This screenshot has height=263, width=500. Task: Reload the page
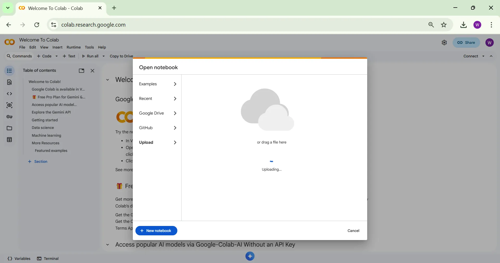click(37, 25)
